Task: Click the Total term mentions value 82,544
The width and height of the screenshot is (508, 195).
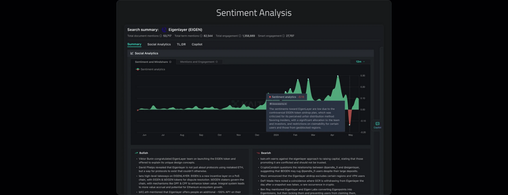Action: [208, 36]
